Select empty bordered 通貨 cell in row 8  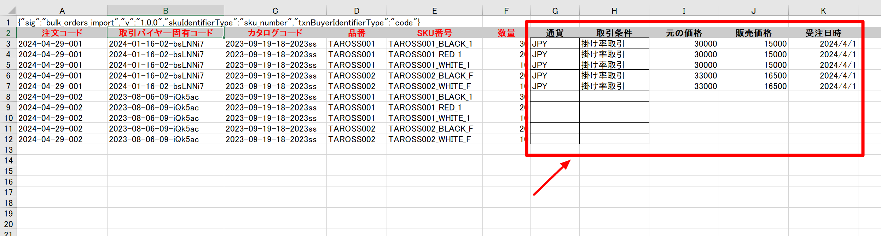(555, 97)
